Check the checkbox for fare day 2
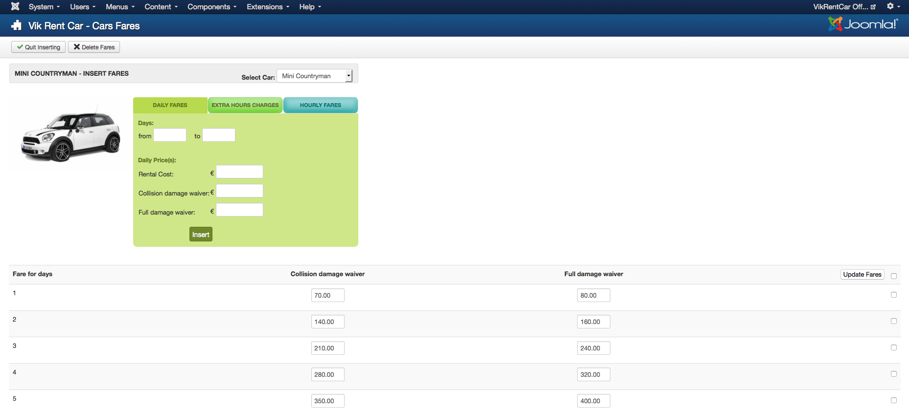Viewport: 909px width, 413px height. [894, 321]
